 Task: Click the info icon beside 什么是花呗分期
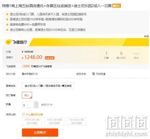click(x=23, y=114)
